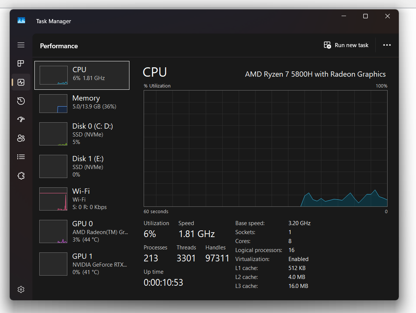
Task: Click the base speed value 3.20 GHz
Action: tap(300, 223)
